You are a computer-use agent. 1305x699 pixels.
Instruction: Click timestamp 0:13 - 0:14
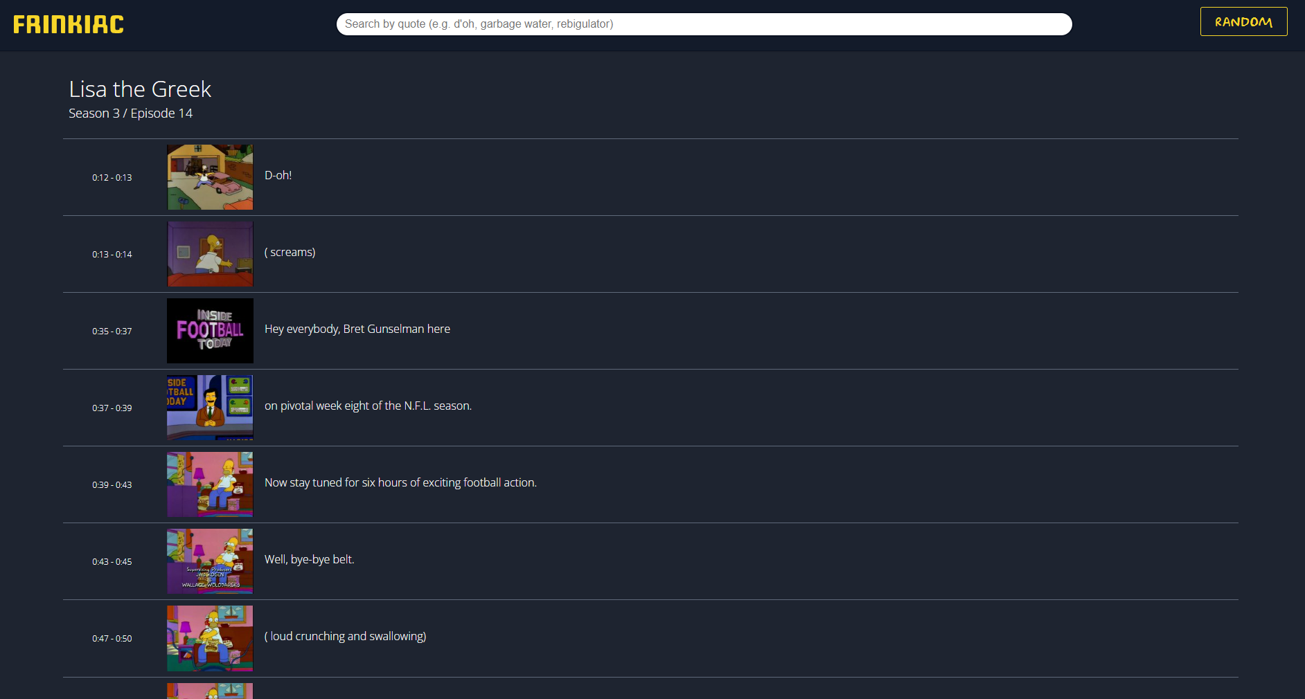click(x=112, y=255)
